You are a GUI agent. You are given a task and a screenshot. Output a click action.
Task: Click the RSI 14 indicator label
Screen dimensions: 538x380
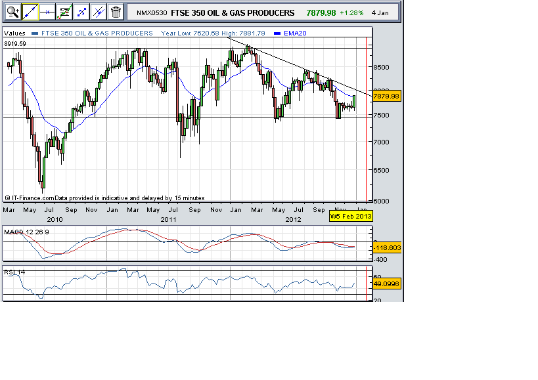coord(15,270)
